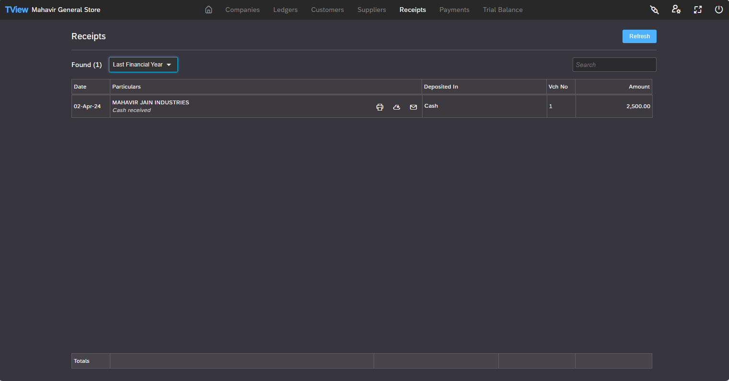Viewport: 729px width, 381px height.
Task: Open the Trial Balance menu
Action: click(503, 10)
